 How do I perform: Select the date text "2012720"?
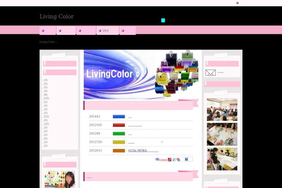point(95,142)
